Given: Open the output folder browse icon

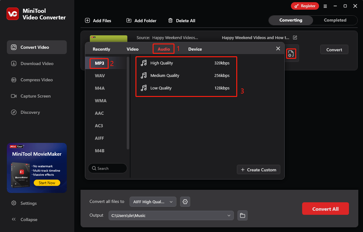Looking at the screenshot, I should (243, 215).
